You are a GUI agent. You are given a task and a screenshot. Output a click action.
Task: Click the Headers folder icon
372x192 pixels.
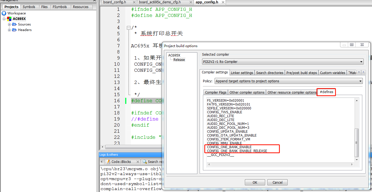[14, 30]
